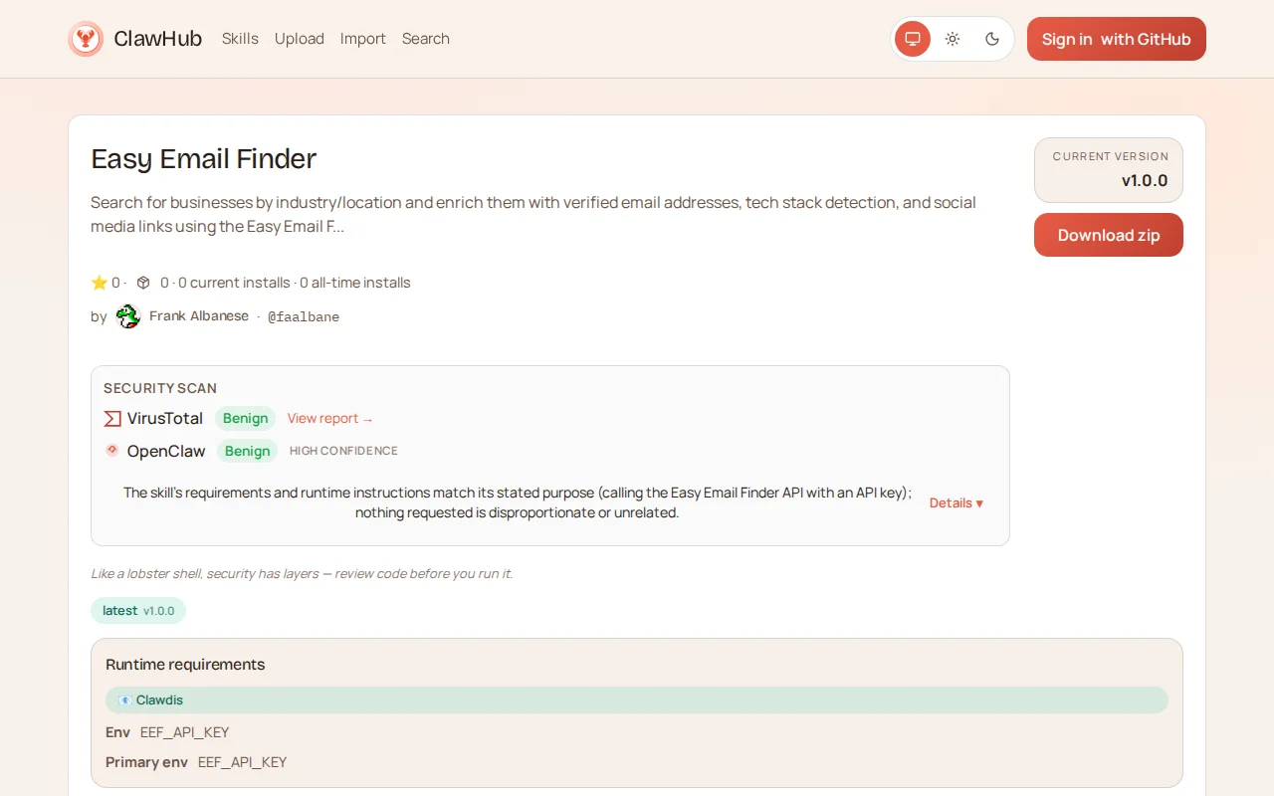Open the Import nav item
The height and width of the screenshot is (796, 1274).
tap(363, 39)
